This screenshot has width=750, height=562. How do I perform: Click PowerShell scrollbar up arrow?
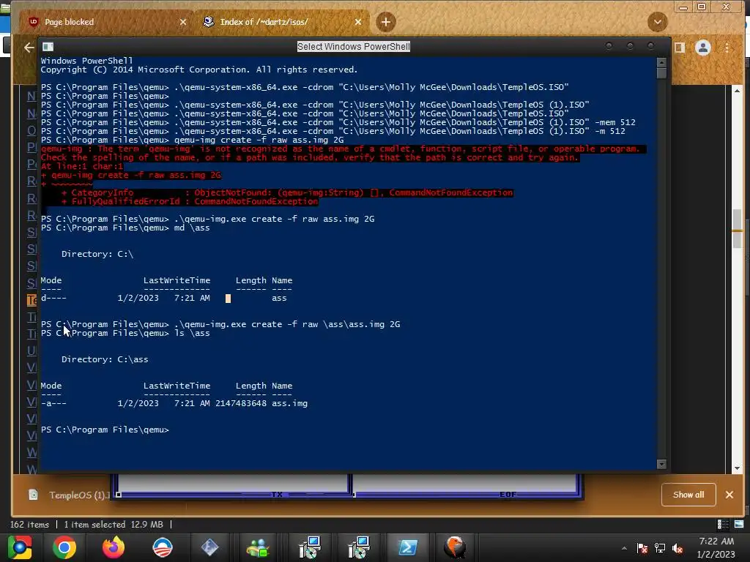(661, 62)
